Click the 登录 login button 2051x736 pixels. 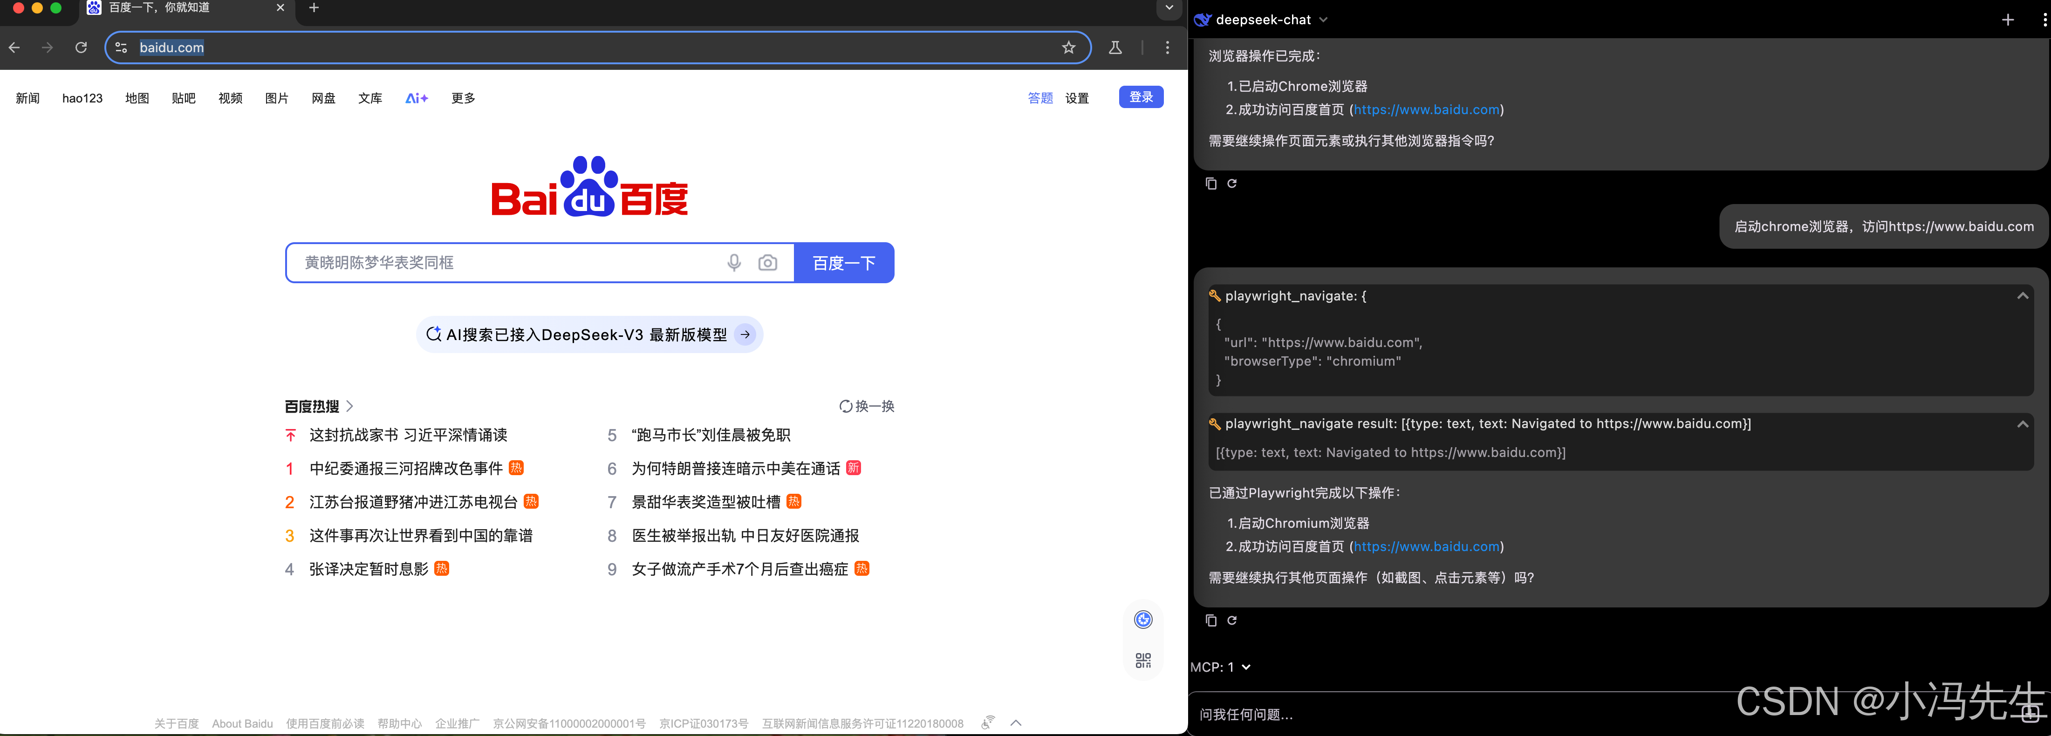click(x=1141, y=97)
